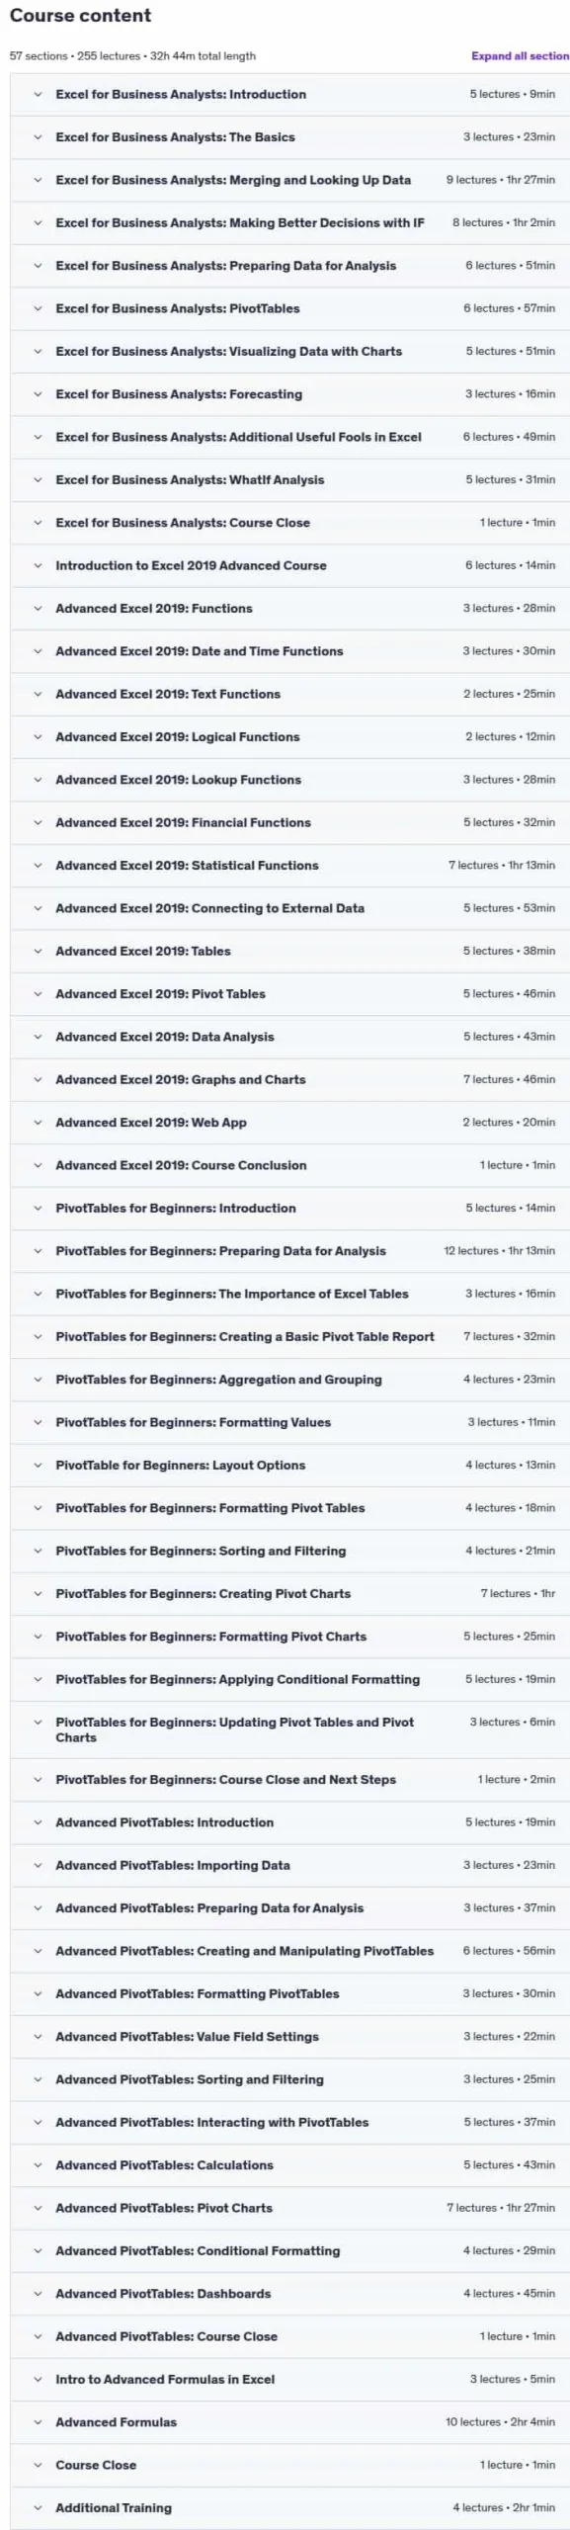This screenshot has height=2530, width=570.
Task: Click the chevron beside Advanced Excel 2019: Lookup Functions
Action: pos(38,780)
